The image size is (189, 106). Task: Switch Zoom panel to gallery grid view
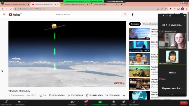coord(170,16)
